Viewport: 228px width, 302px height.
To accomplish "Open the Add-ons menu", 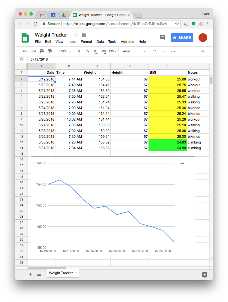I will pyautogui.click(x=127, y=41).
